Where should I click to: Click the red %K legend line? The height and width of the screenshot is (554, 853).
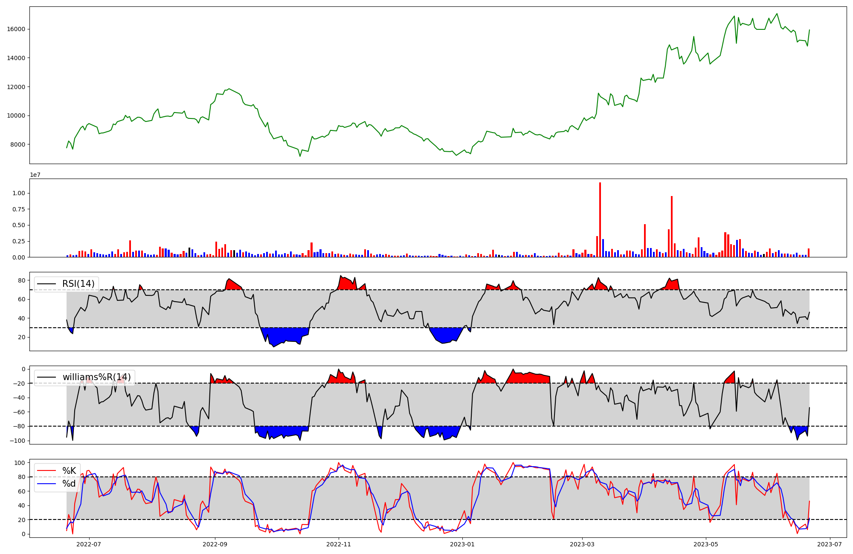(46, 471)
